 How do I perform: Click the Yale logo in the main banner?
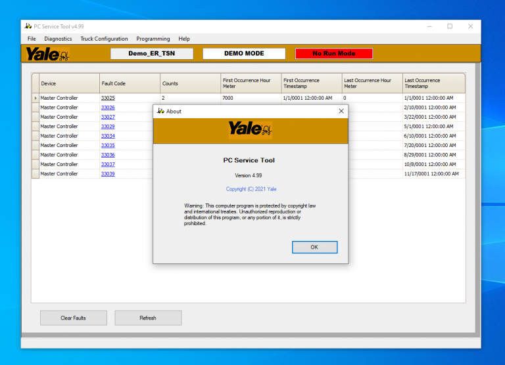[x=47, y=54]
